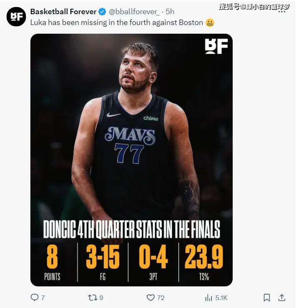Click the 72 likes count
Image resolution: width=296 pixels, height=308 pixels.
tap(161, 298)
